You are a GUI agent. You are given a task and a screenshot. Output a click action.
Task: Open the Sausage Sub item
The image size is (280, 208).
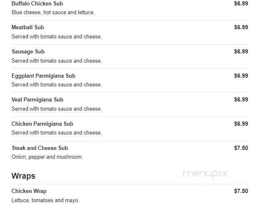pos(28,52)
